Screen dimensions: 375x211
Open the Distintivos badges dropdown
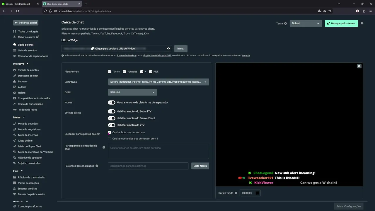point(158,82)
